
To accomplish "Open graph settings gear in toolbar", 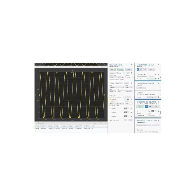I will [105, 67].
